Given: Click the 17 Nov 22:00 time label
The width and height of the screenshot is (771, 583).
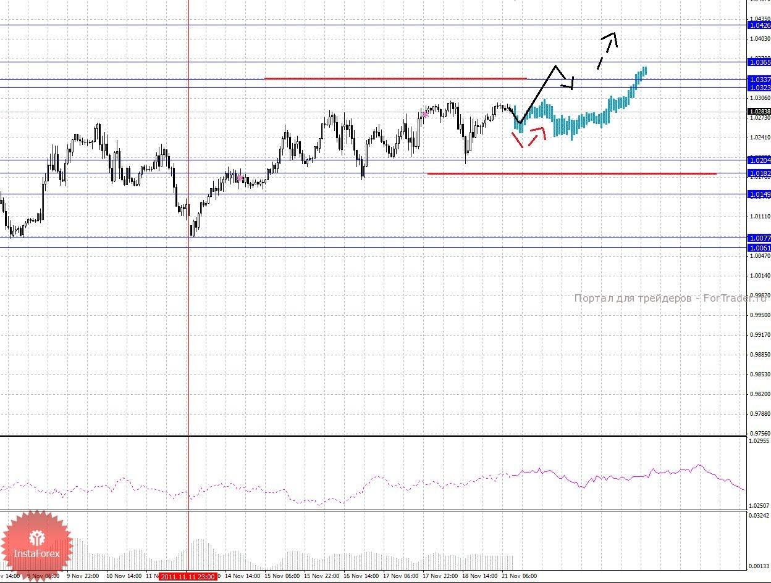Looking at the screenshot, I should pyautogui.click(x=440, y=576).
